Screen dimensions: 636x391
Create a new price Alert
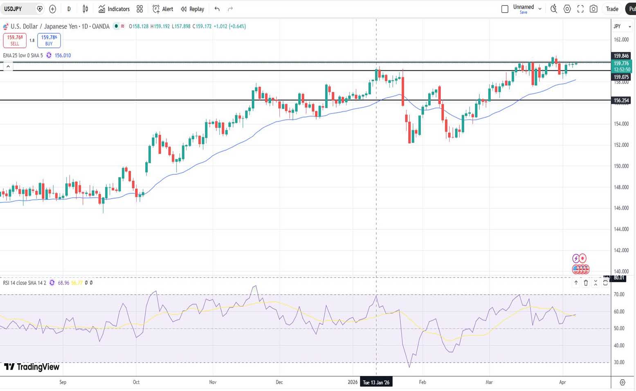[x=163, y=9]
